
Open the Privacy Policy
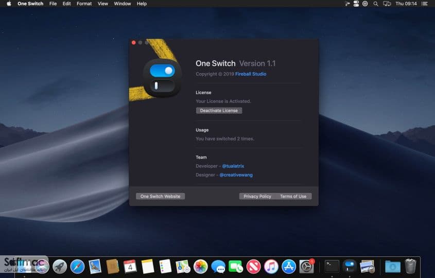[257, 196]
